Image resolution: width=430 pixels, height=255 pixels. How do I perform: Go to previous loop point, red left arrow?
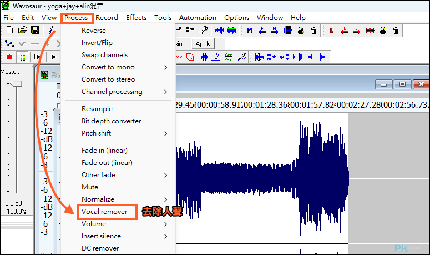click(x=344, y=30)
